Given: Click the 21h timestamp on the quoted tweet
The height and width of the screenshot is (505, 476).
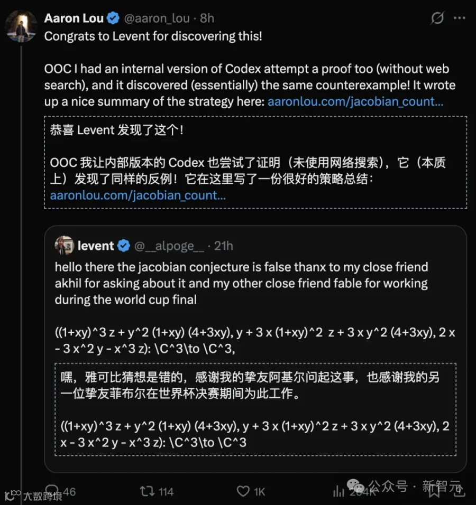Looking at the screenshot, I should [224, 246].
